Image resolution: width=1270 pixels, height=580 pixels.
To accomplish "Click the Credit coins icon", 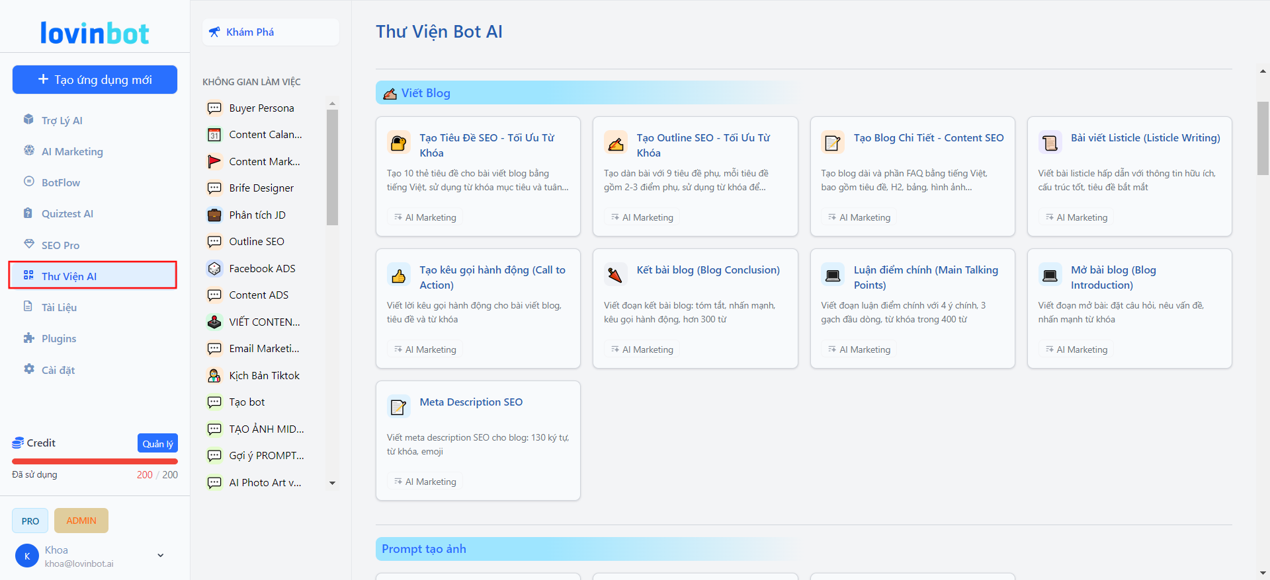I will coord(18,443).
